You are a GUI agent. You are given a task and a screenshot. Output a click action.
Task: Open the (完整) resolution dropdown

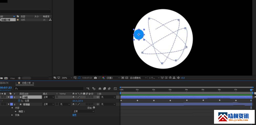pos(113,78)
